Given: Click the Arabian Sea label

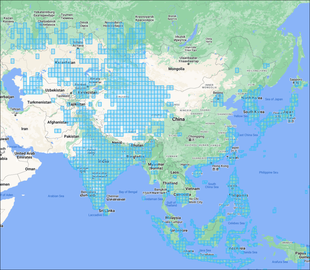Looking at the screenshot, I should (56, 196).
